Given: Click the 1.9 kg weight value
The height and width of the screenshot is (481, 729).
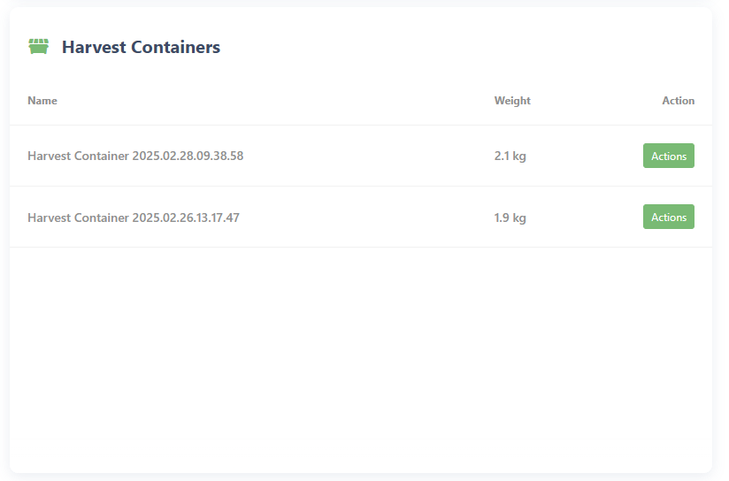Looking at the screenshot, I should pyautogui.click(x=510, y=218).
